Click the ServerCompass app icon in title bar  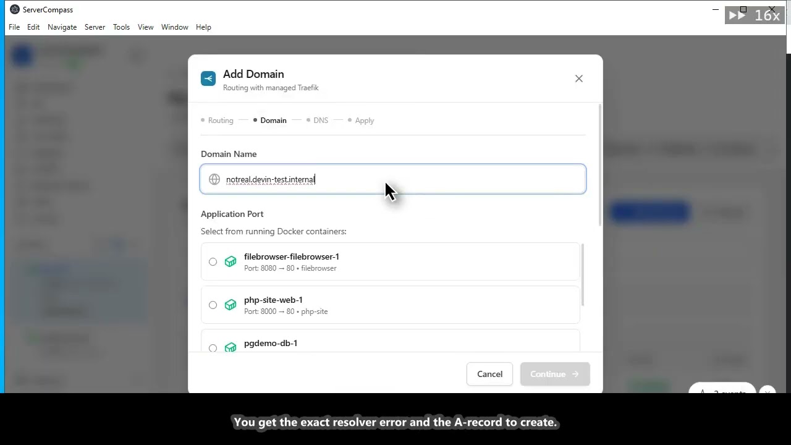coord(15,9)
